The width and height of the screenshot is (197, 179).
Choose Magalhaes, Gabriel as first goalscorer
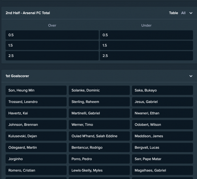click(162, 170)
